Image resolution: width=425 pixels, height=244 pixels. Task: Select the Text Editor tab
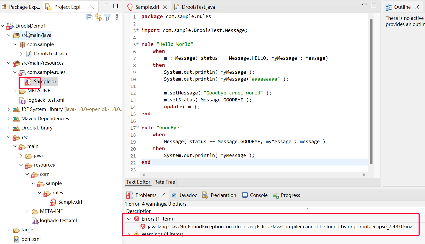pos(138,182)
